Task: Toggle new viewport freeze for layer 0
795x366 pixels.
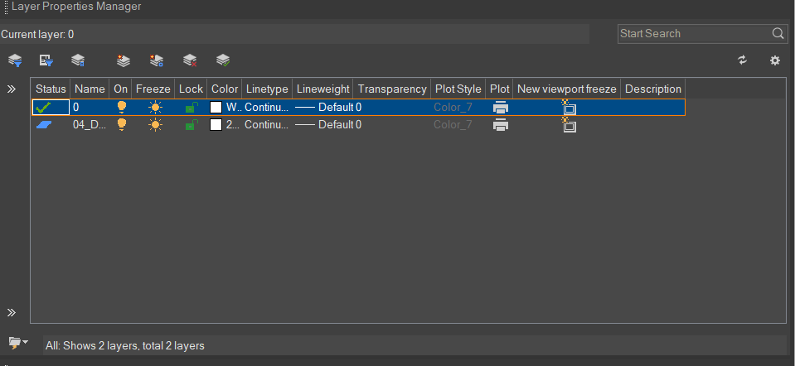Action: (x=569, y=108)
